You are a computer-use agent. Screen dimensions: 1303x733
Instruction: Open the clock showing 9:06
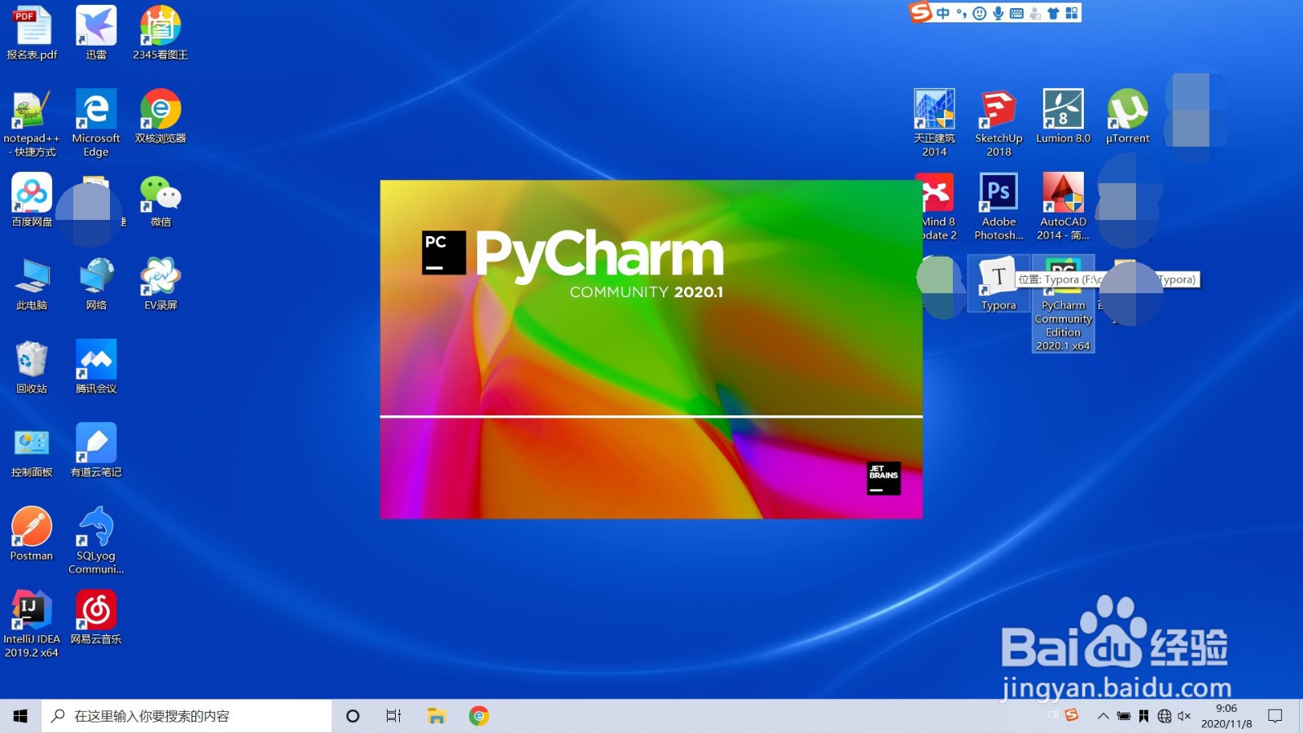click(1226, 716)
